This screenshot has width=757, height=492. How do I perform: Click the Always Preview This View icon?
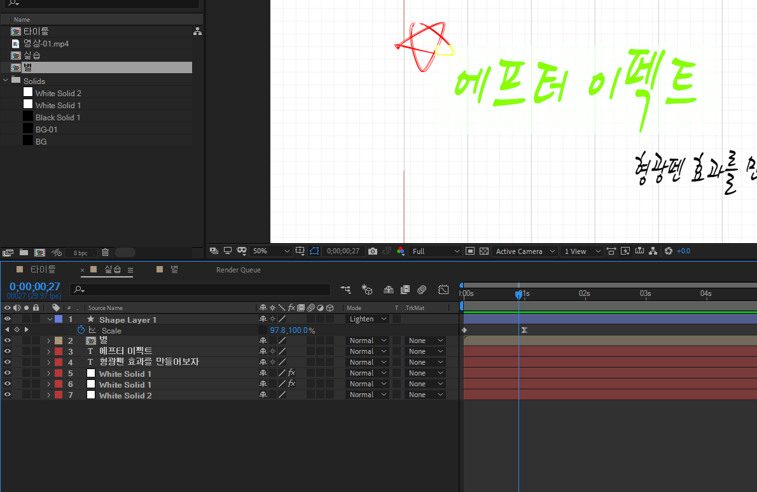(x=214, y=251)
